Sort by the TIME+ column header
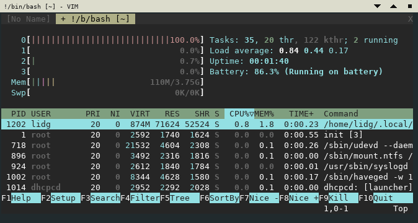This screenshot has width=418, height=223. click(301, 114)
